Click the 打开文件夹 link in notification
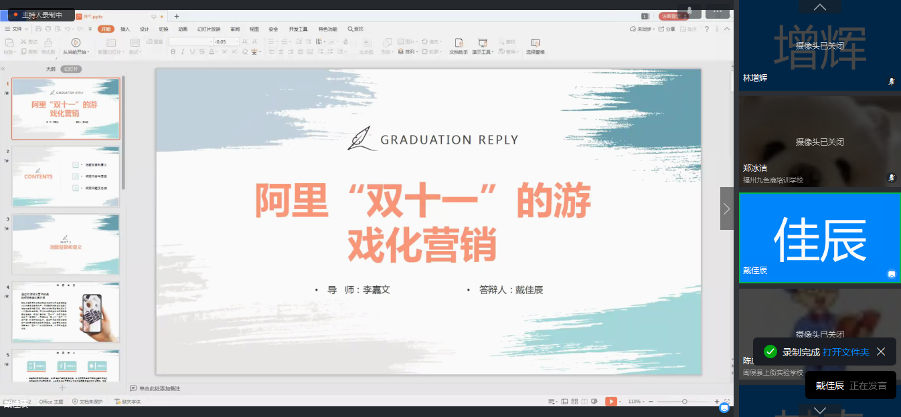The width and height of the screenshot is (901, 417). [846, 352]
